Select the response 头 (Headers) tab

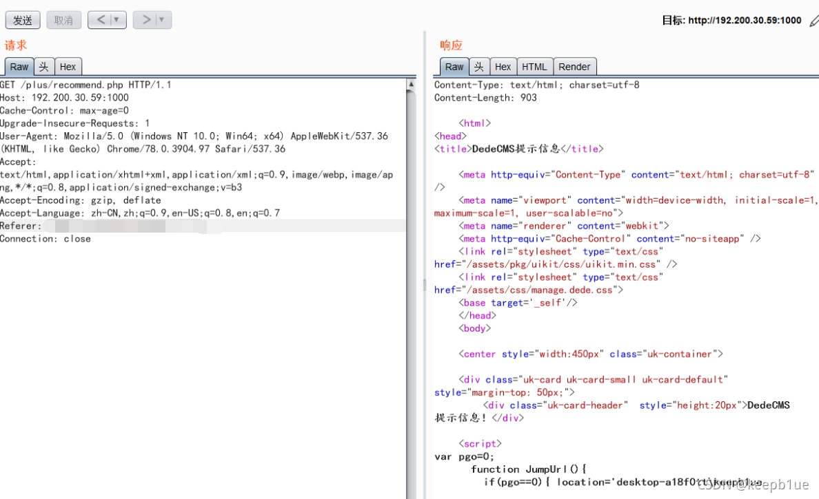pyautogui.click(x=479, y=67)
